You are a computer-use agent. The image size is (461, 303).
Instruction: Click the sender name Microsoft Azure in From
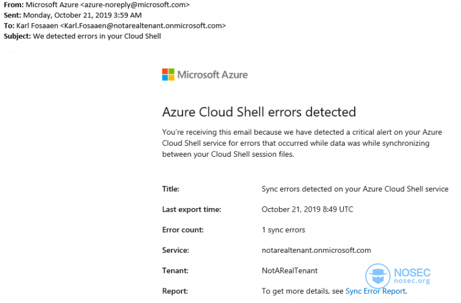(x=52, y=5)
